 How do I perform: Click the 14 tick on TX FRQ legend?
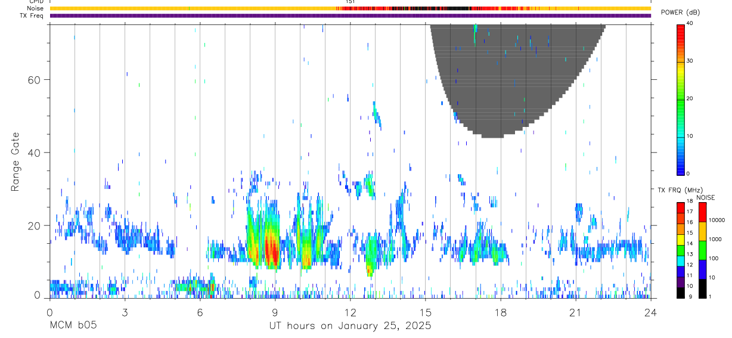coord(690,243)
